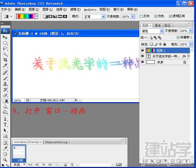Play the animation
The image size is (196, 168).
click(44, 165)
